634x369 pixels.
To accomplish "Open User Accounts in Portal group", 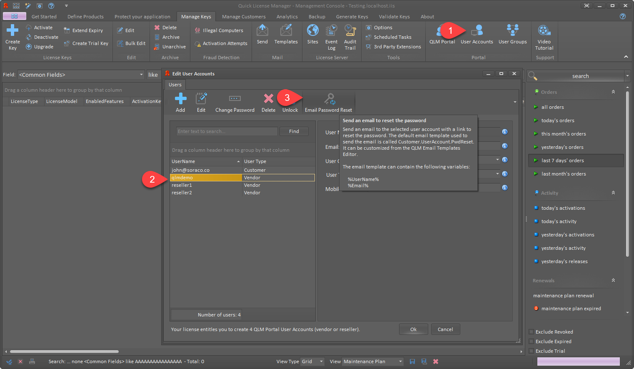I will pos(477,34).
